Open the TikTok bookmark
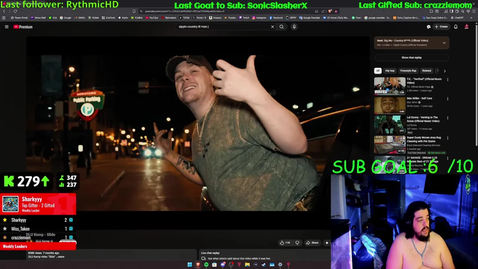 pos(184,18)
